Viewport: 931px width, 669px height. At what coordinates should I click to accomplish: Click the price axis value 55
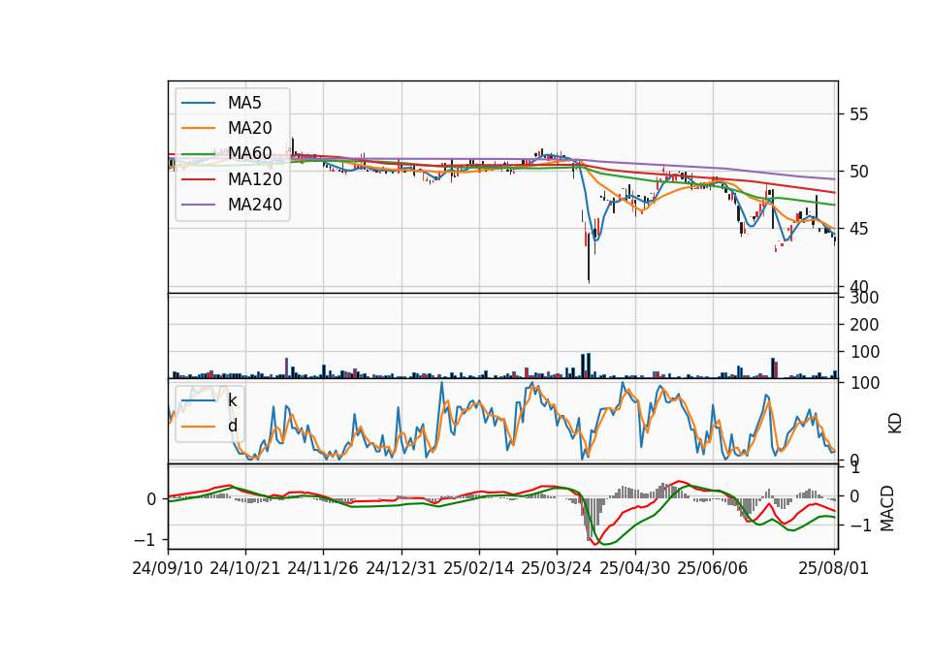pos(858,114)
